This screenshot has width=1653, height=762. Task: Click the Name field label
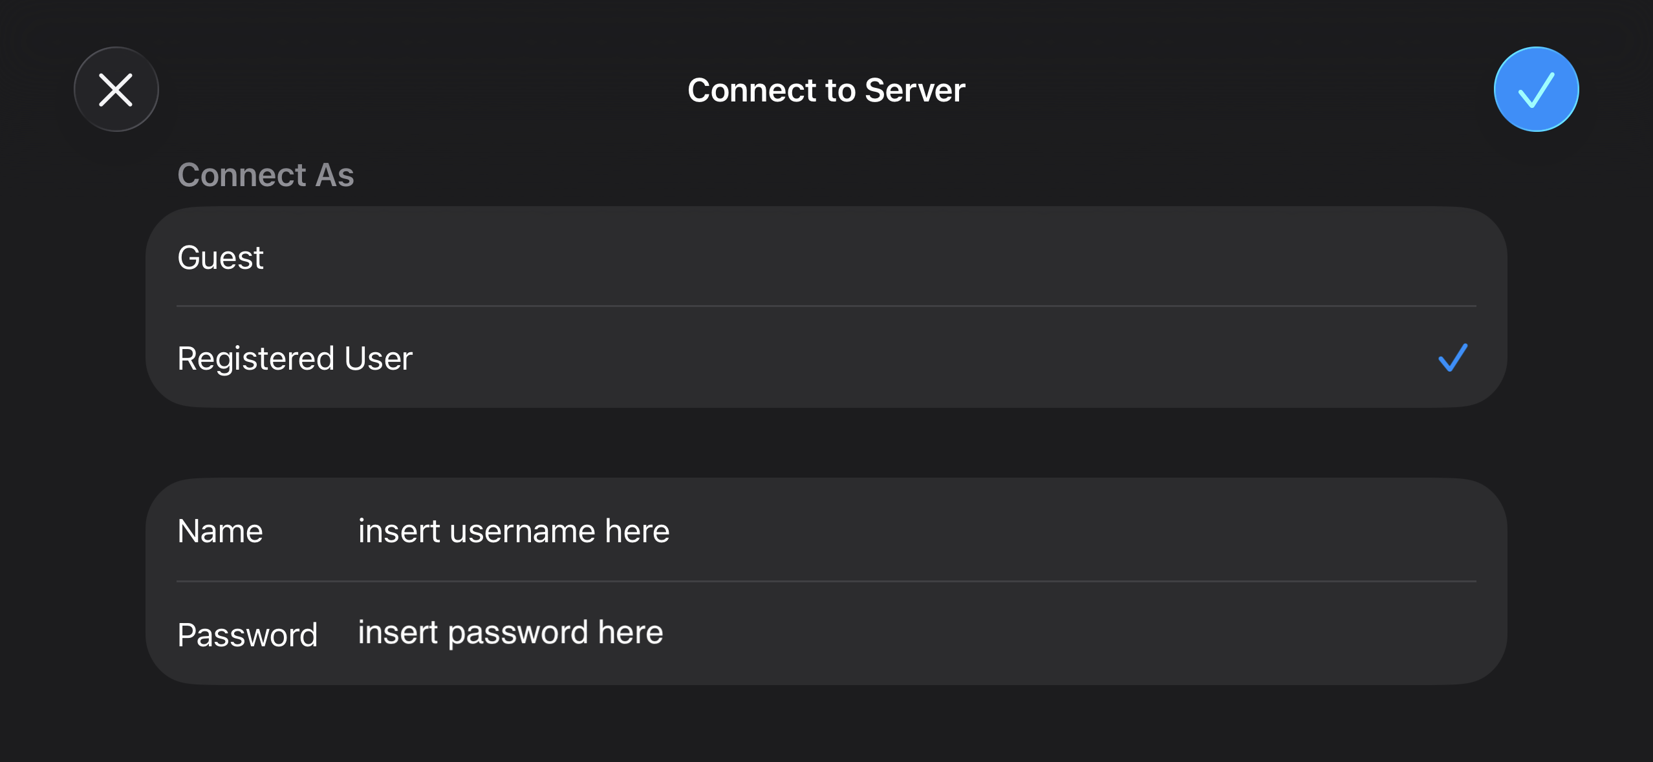point(220,531)
